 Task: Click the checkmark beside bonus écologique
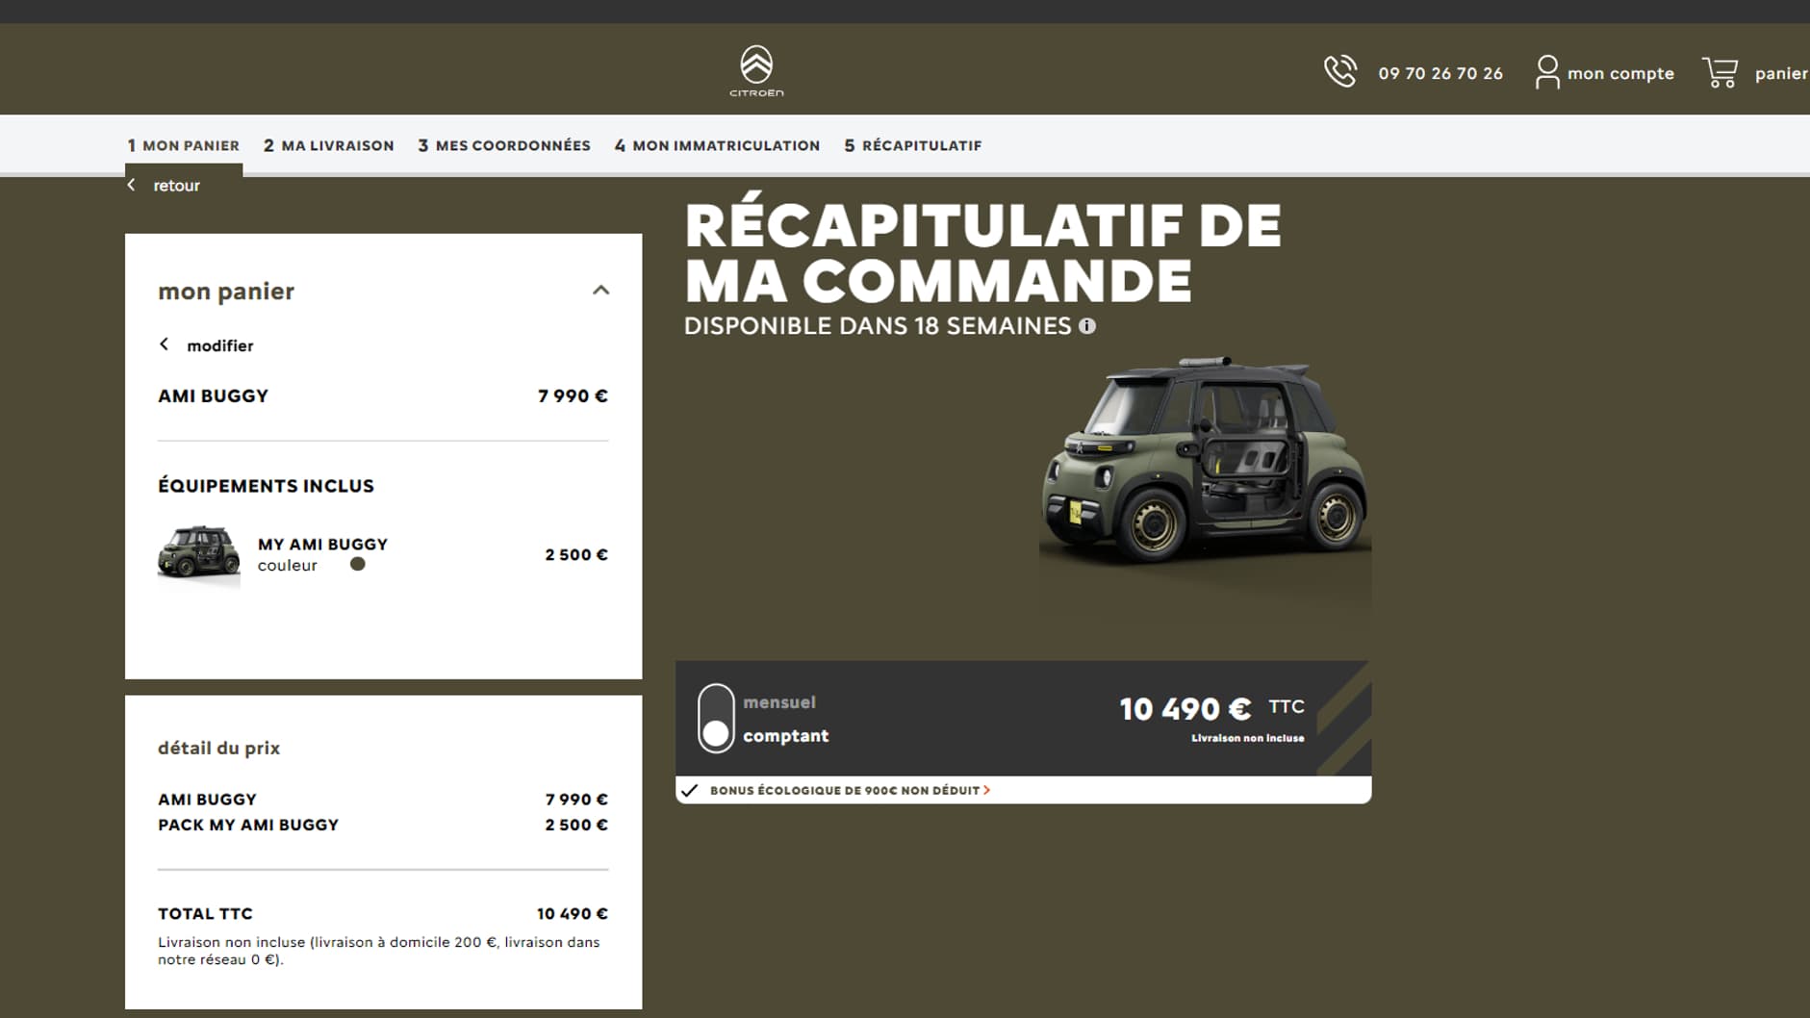pyautogui.click(x=689, y=790)
